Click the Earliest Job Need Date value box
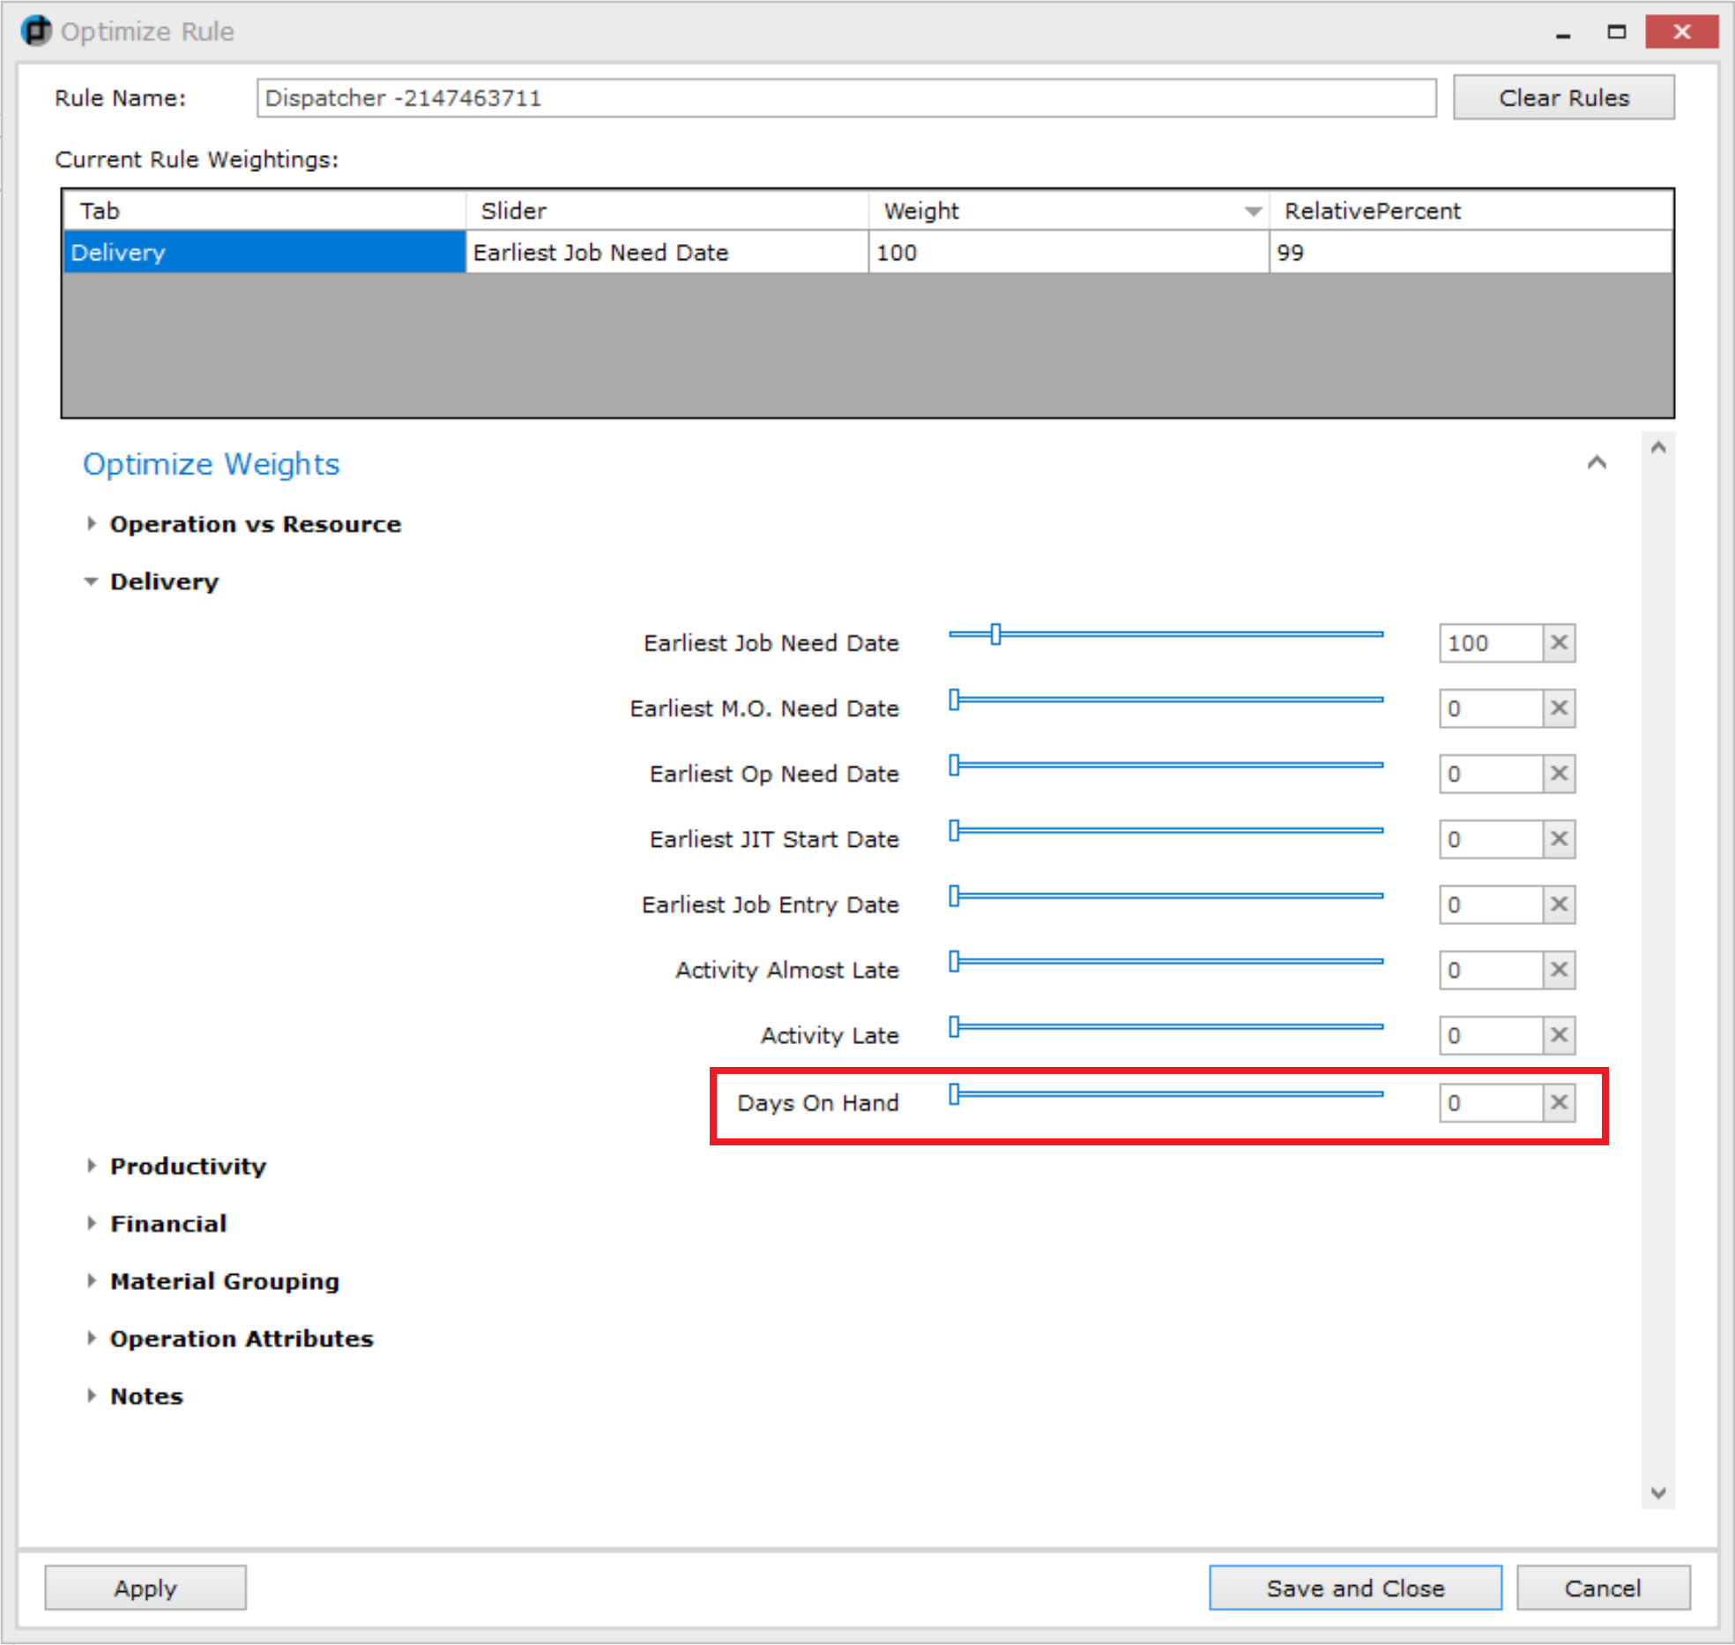The image size is (1735, 1645). click(1492, 642)
